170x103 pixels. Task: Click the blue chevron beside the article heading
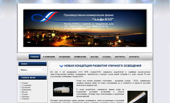coord(61,66)
